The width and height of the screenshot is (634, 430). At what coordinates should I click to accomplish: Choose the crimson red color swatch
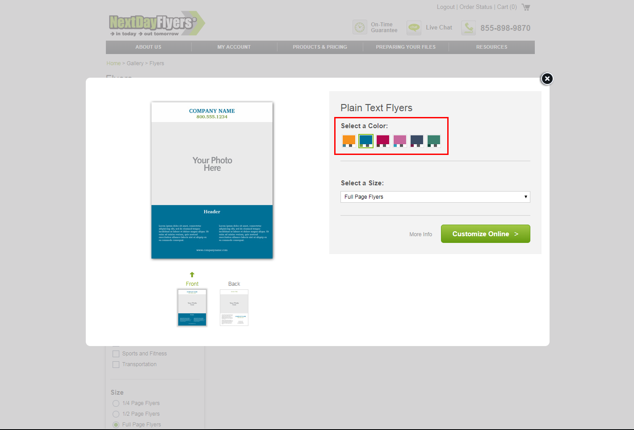coord(383,141)
